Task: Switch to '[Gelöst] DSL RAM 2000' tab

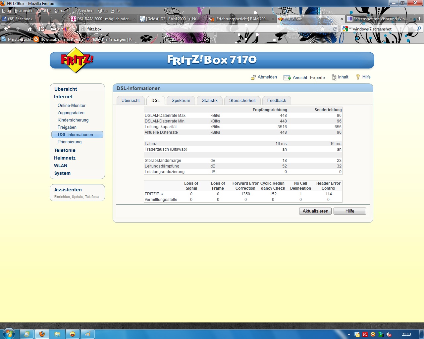Action: coord(172,19)
